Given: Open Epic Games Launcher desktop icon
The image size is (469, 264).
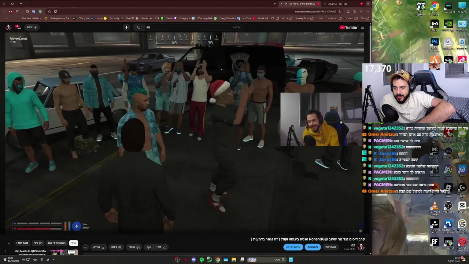Looking at the screenshot, I should tap(435, 154).
